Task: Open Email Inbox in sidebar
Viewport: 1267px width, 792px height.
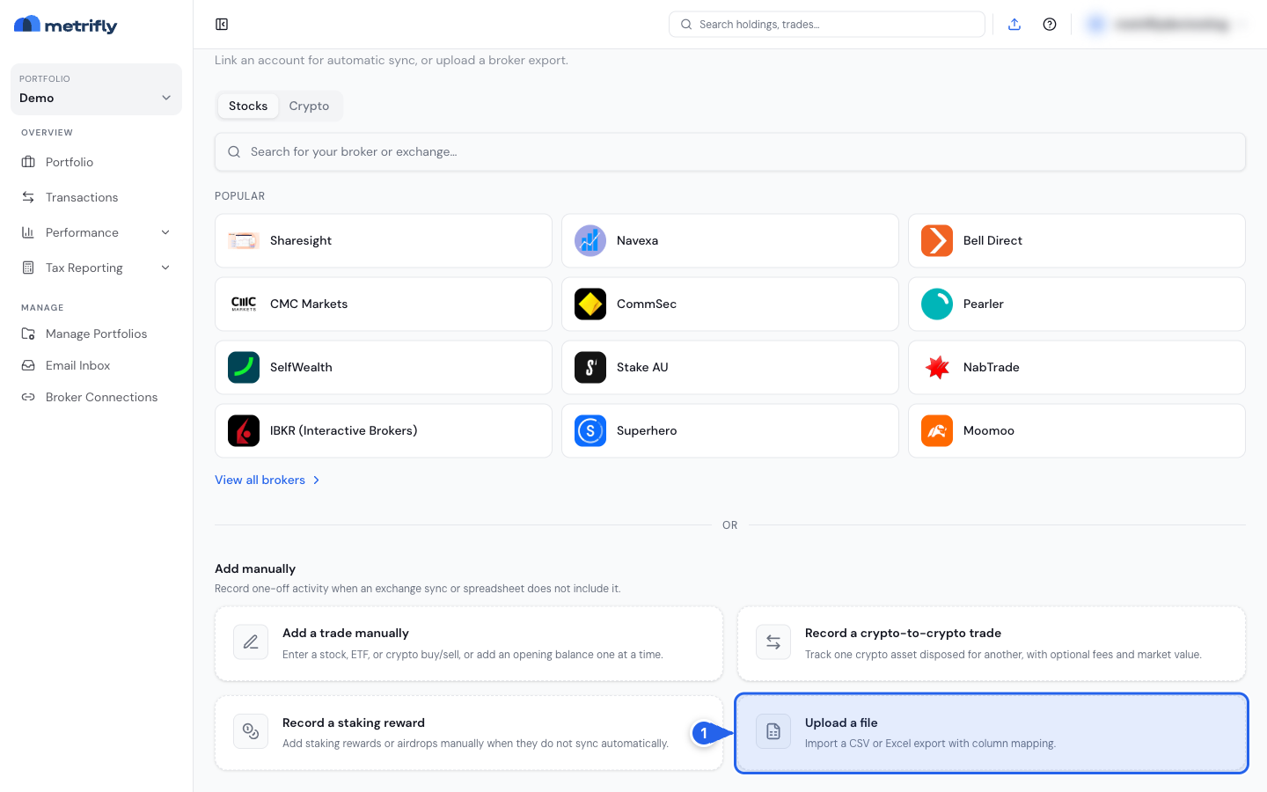Action: tap(78, 365)
